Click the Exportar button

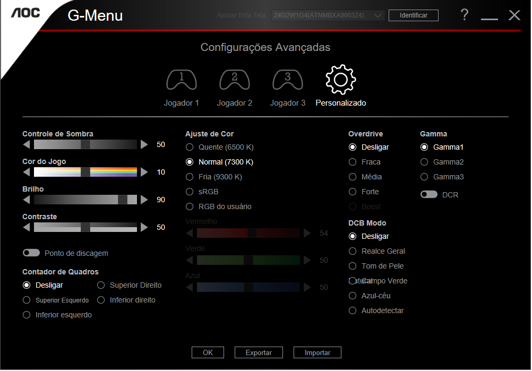tap(259, 352)
